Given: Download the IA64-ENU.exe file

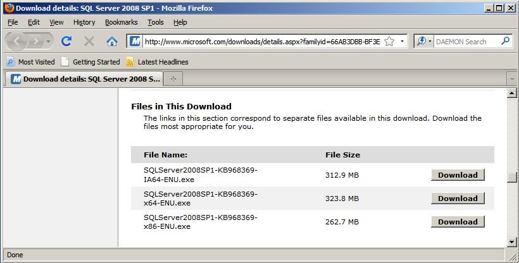Looking at the screenshot, I should click(x=458, y=175).
